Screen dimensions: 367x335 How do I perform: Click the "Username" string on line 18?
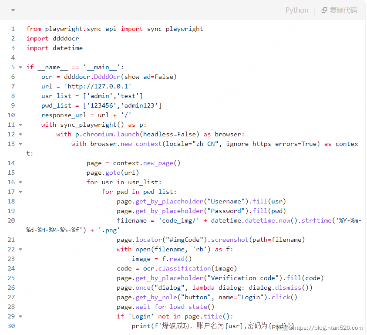[x=226, y=201]
